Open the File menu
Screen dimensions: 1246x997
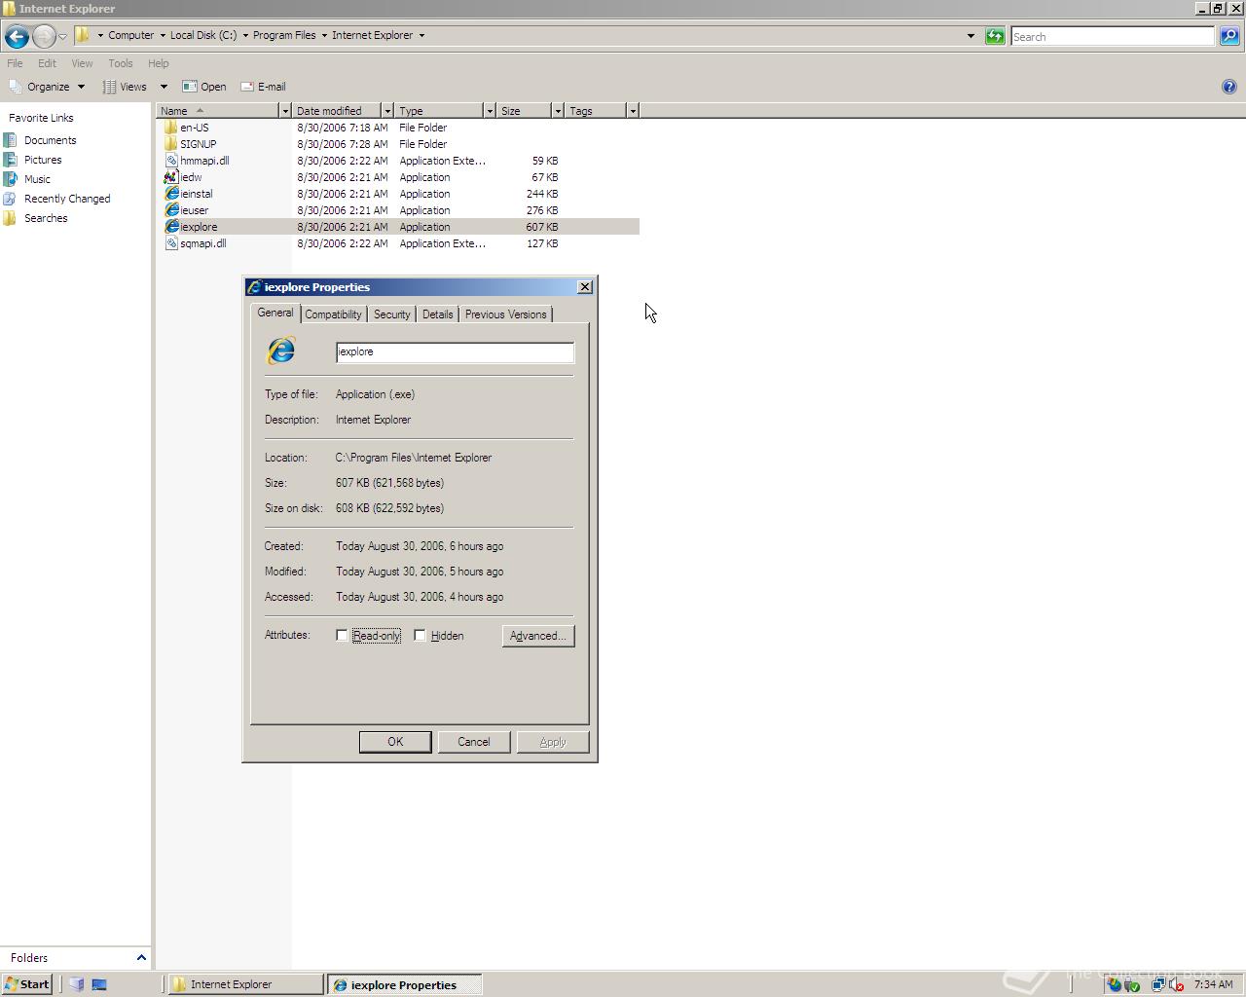point(15,63)
